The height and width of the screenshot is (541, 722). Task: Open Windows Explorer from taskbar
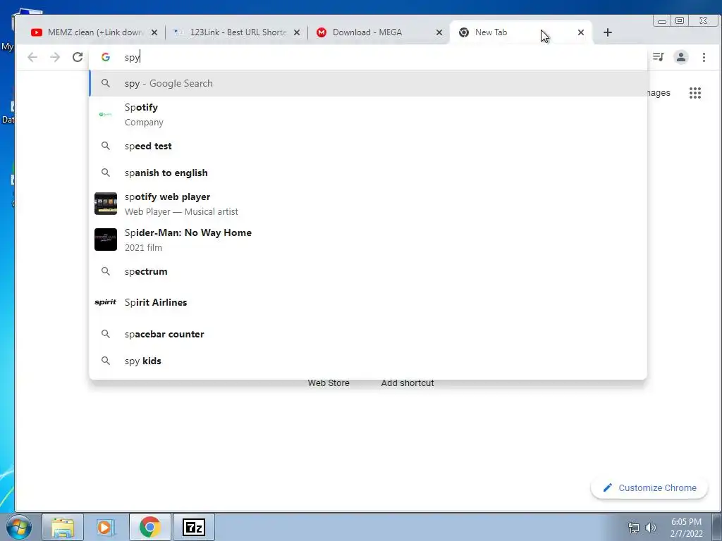(x=63, y=527)
